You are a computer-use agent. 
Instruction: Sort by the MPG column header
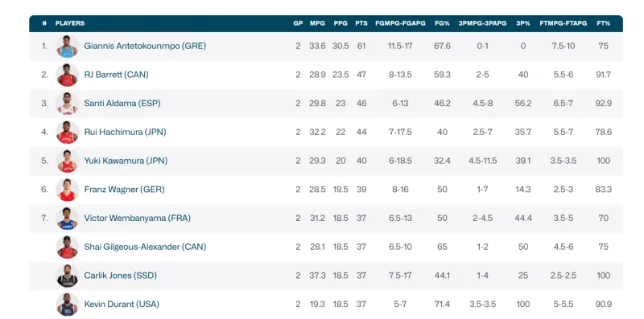(317, 23)
